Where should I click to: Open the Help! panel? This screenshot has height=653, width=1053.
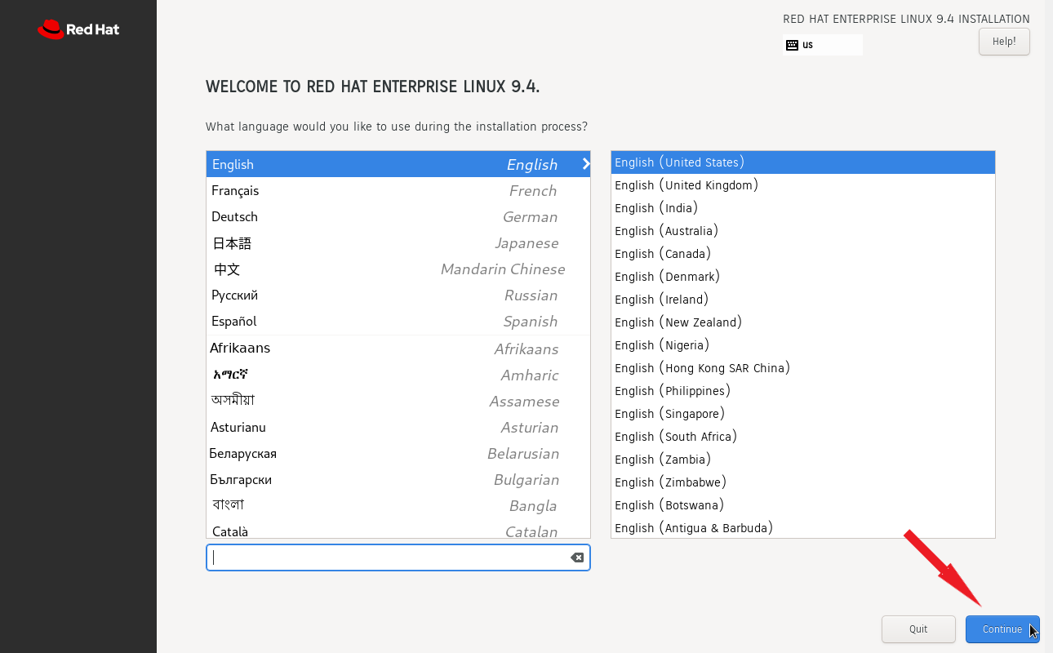click(x=1004, y=41)
